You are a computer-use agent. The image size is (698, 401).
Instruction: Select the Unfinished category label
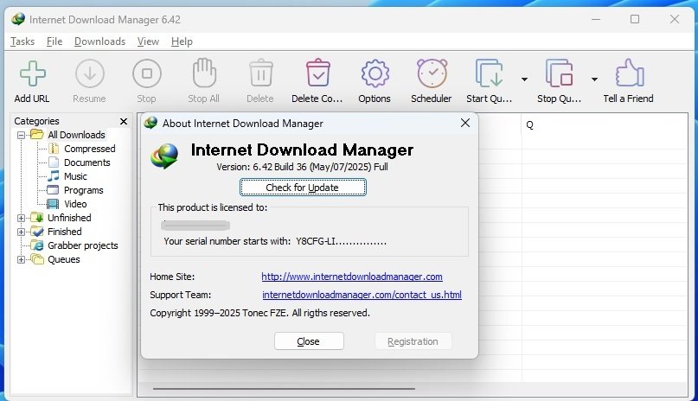click(x=69, y=218)
